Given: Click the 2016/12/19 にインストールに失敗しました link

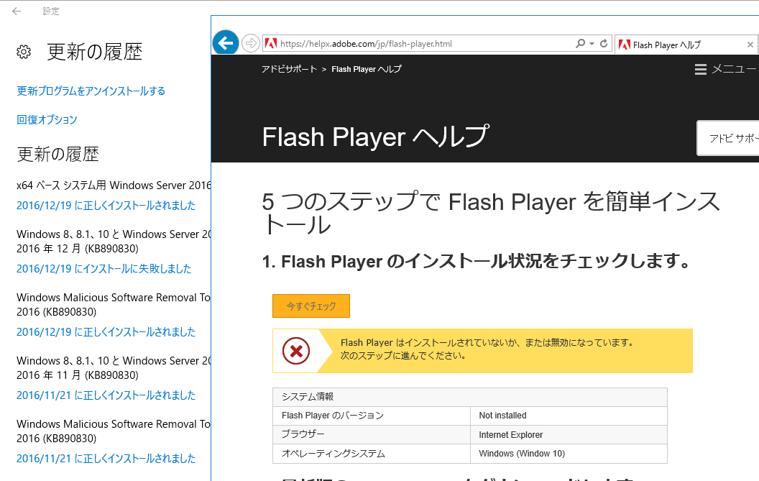Looking at the screenshot, I should [104, 269].
